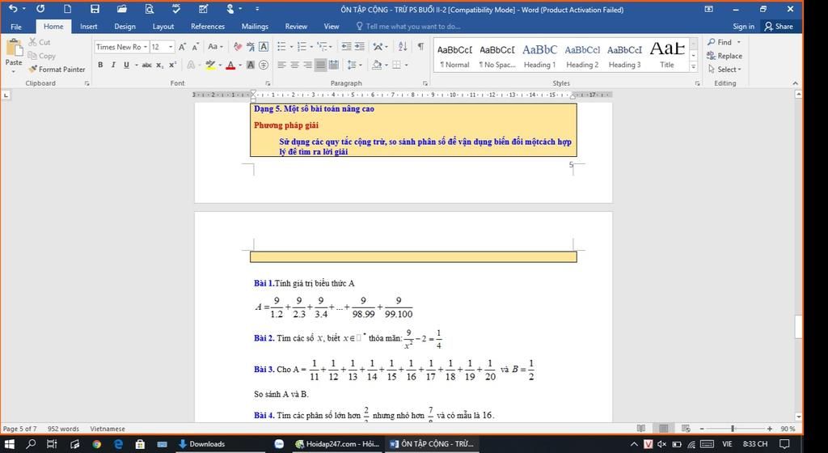Image resolution: width=828 pixels, height=453 pixels.
Task: Click the Paste clipboard icon
Action: click(x=14, y=49)
